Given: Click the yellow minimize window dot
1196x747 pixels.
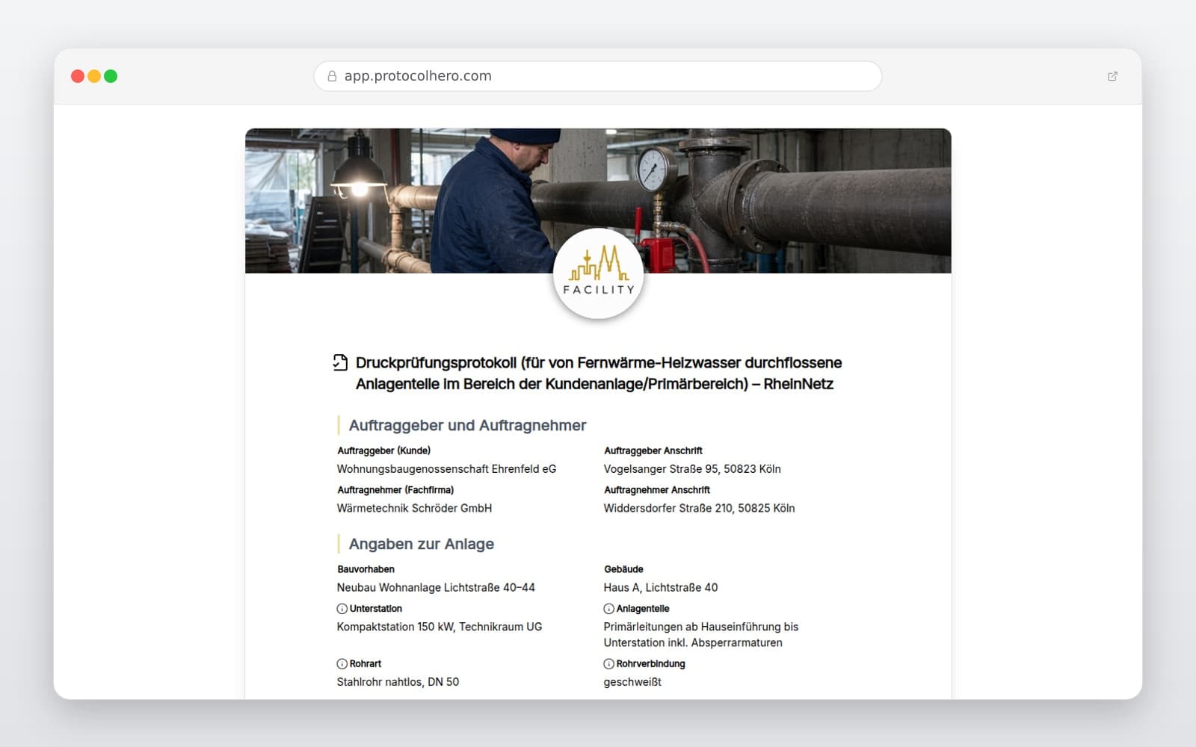Looking at the screenshot, I should click(94, 76).
